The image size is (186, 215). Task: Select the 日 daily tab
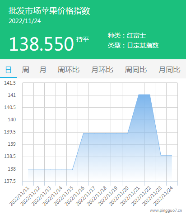coord(9,70)
